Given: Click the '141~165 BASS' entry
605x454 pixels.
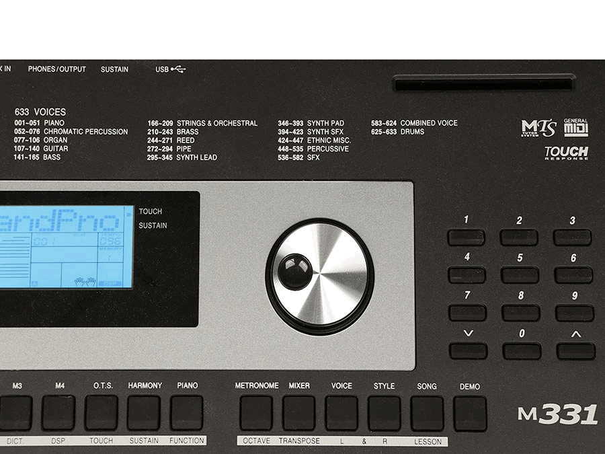Looking at the screenshot, I should (x=37, y=157).
